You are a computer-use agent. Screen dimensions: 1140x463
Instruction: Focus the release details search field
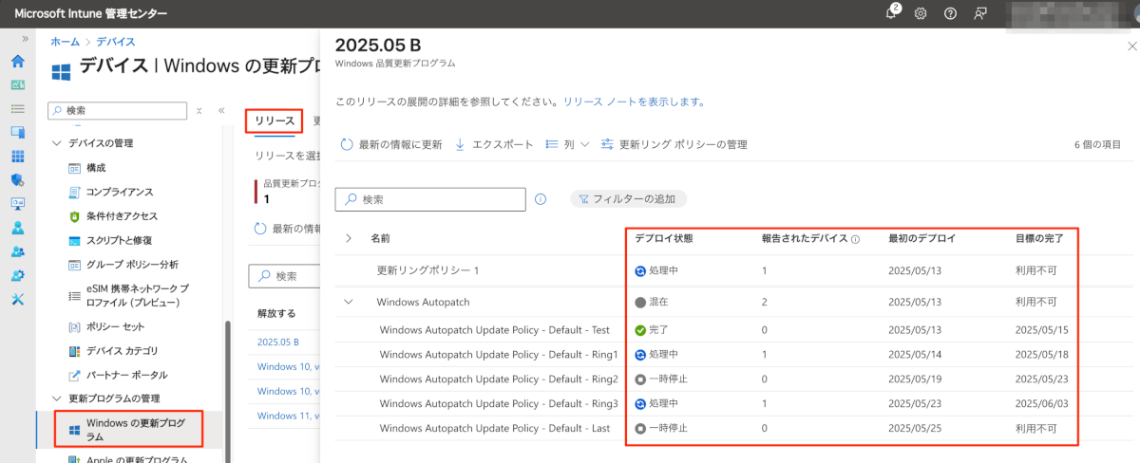[430, 199]
